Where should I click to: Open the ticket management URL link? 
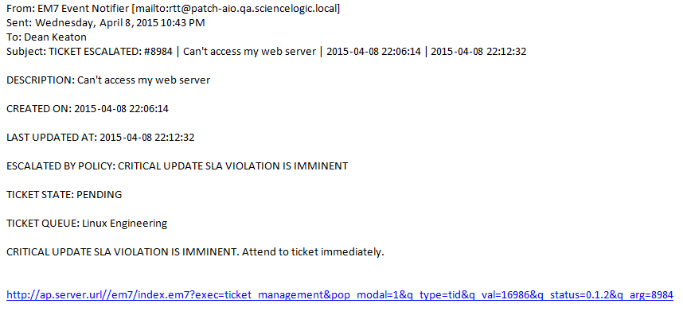pos(340,295)
